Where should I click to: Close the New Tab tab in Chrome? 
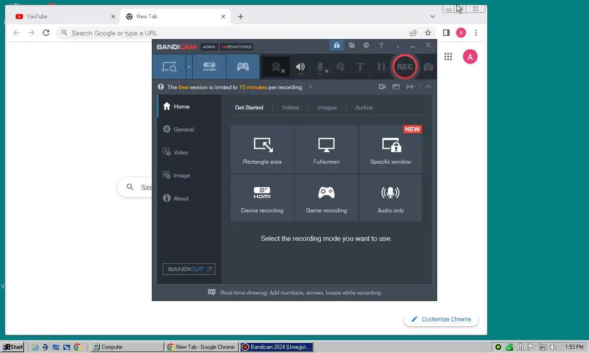click(223, 17)
